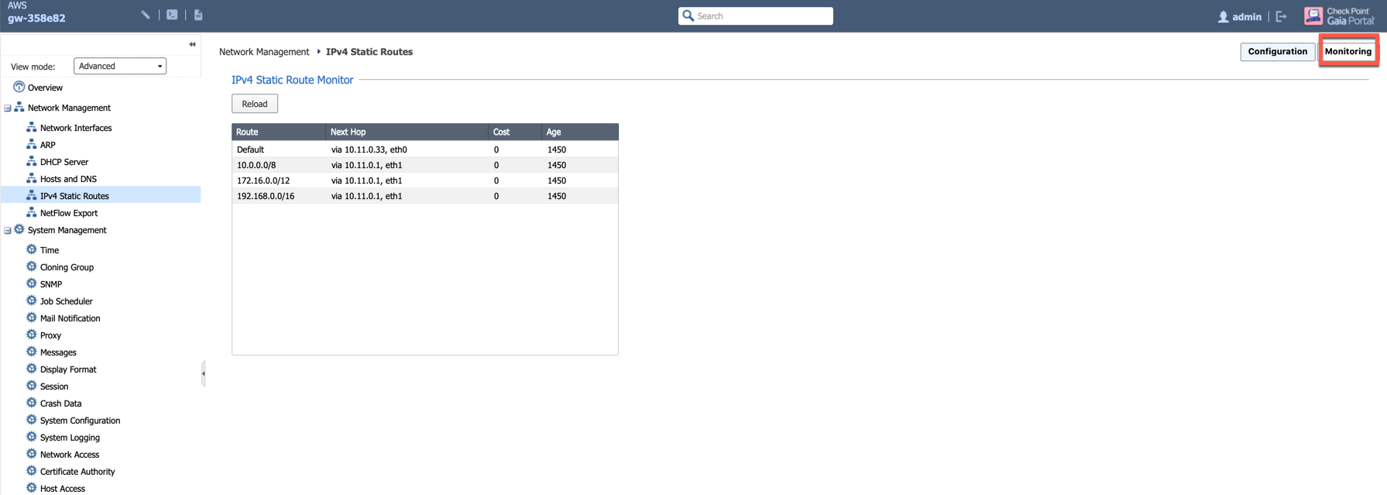The width and height of the screenshot is (1387, 495).
Task: Select the 192.168.0.0/16 route row
Action: 425,196
